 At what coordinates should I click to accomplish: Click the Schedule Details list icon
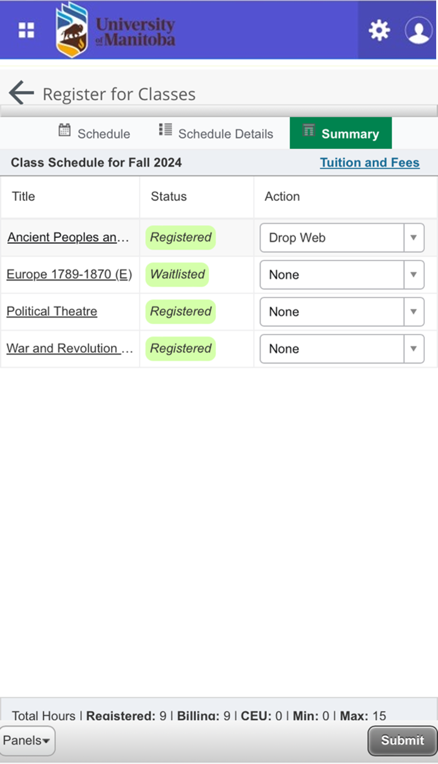165,130
